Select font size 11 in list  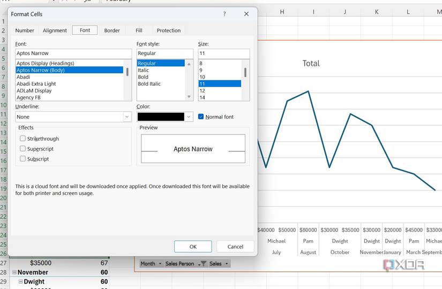pos(220,83)
